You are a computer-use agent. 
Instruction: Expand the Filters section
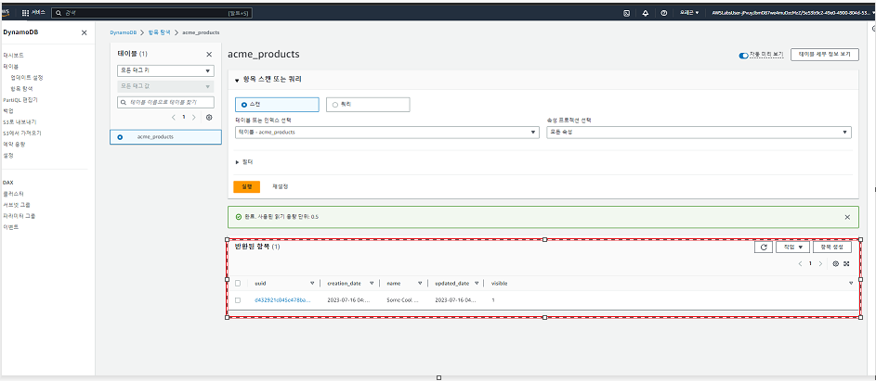(245, 162)
